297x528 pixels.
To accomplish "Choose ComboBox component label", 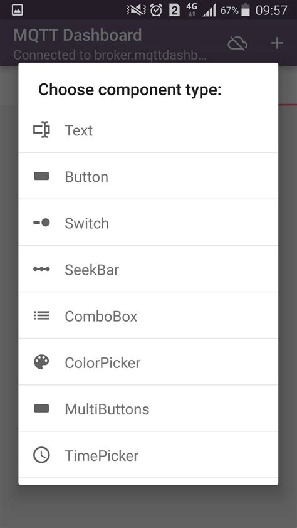I will click(101, 316).
